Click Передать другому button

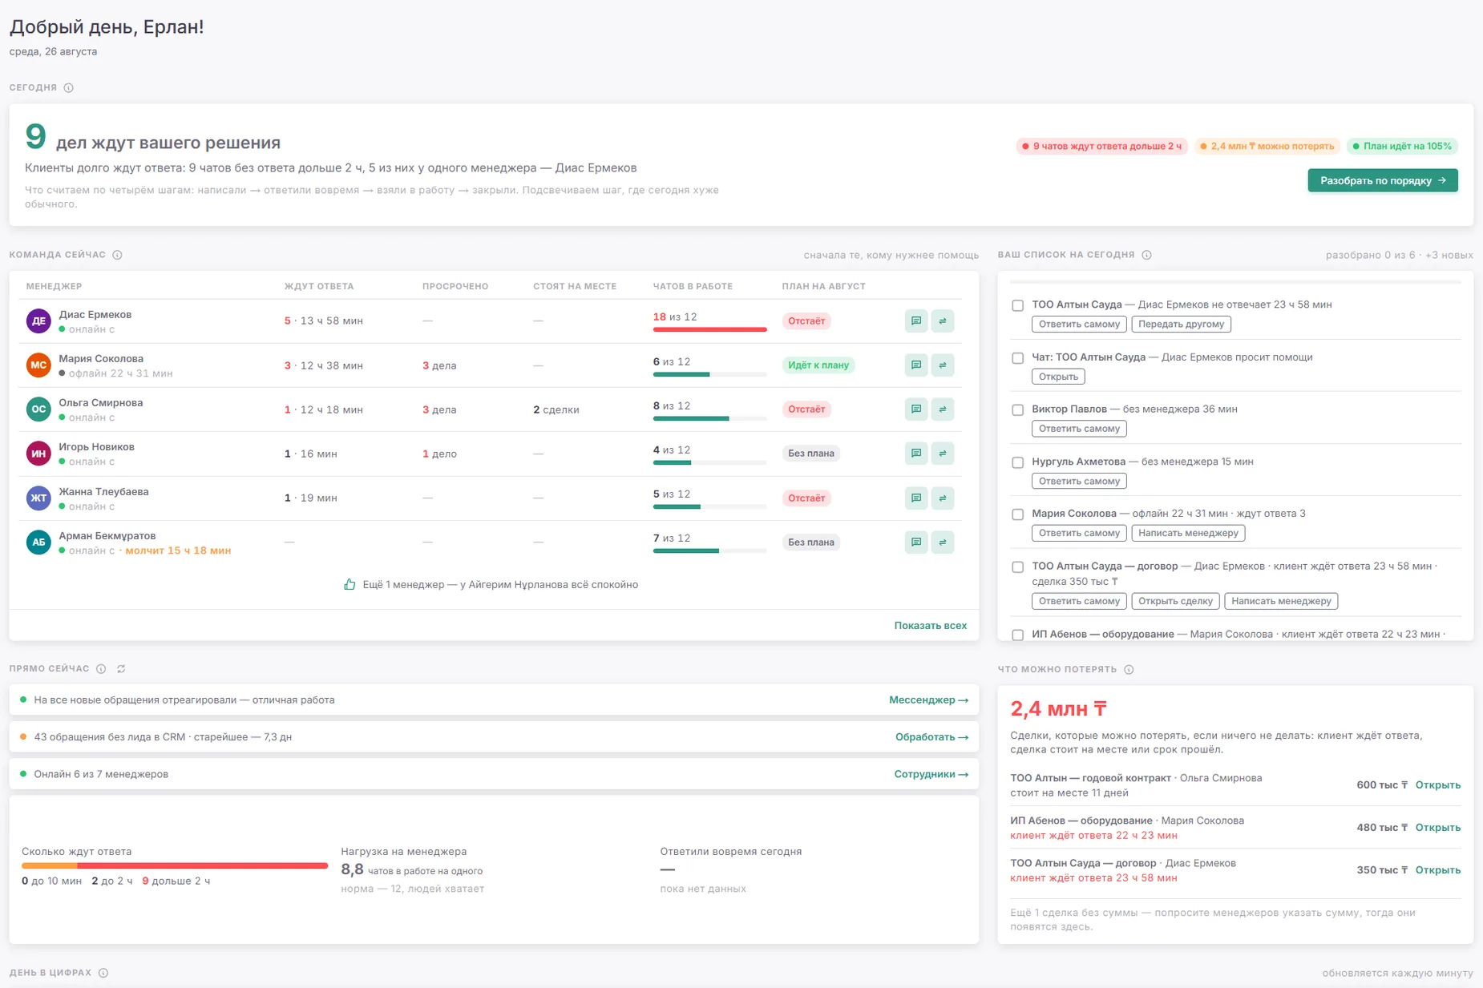(1181, 325)
